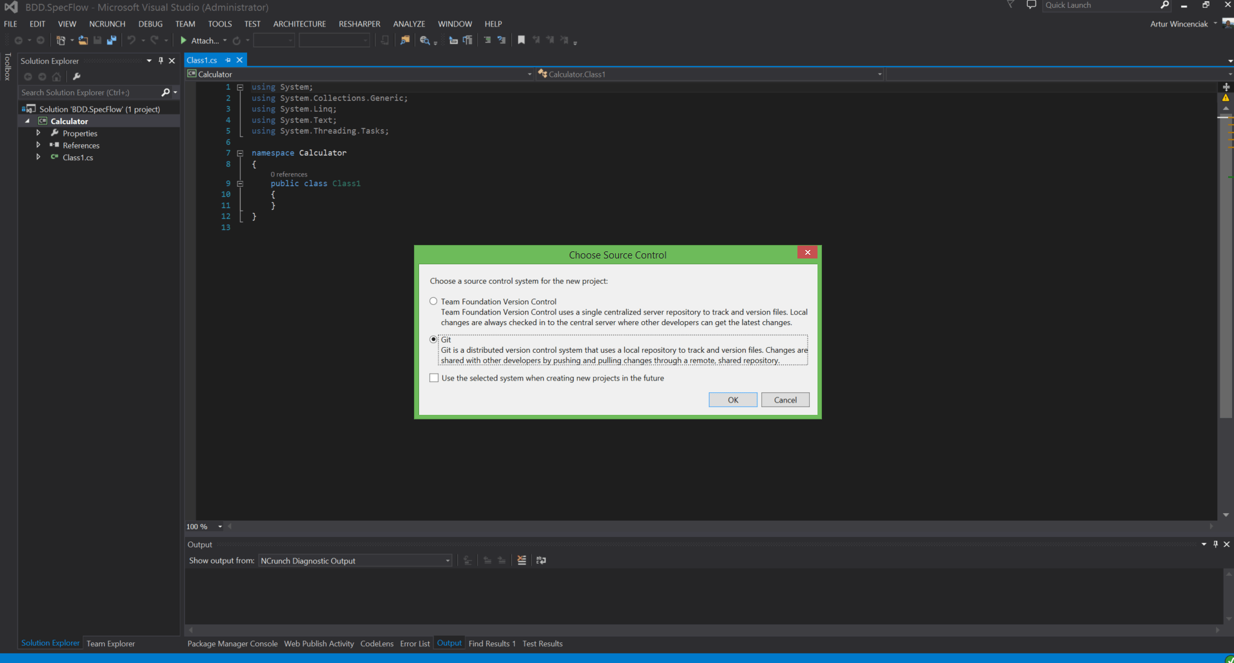Screen dimensions: 1234x663
Task: Click the Quick Launch search icon
Action: [x=1165, y=5]
